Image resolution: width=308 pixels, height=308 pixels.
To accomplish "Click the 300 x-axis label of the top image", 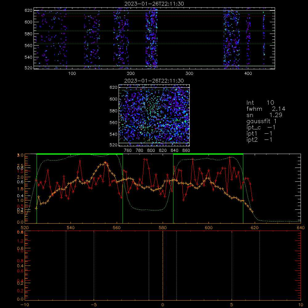I will click(x=189, y=74).
